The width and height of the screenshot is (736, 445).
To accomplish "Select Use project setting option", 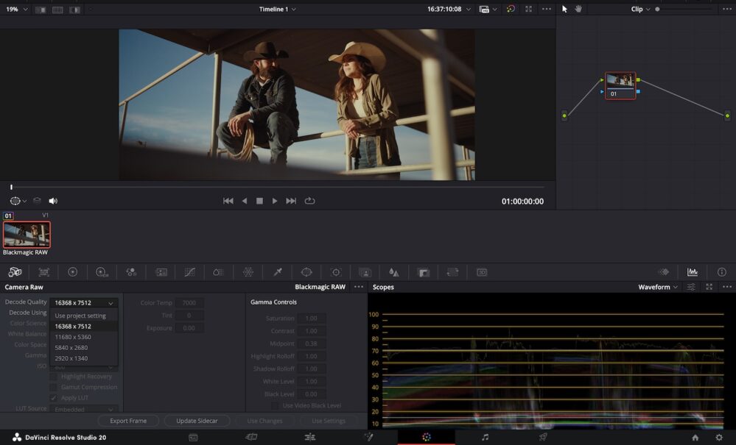I will coord(83,316).
